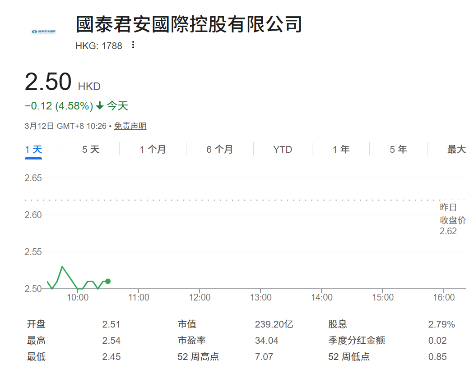
Task: Click the 开盘 label
Action: tap(36, 324)
